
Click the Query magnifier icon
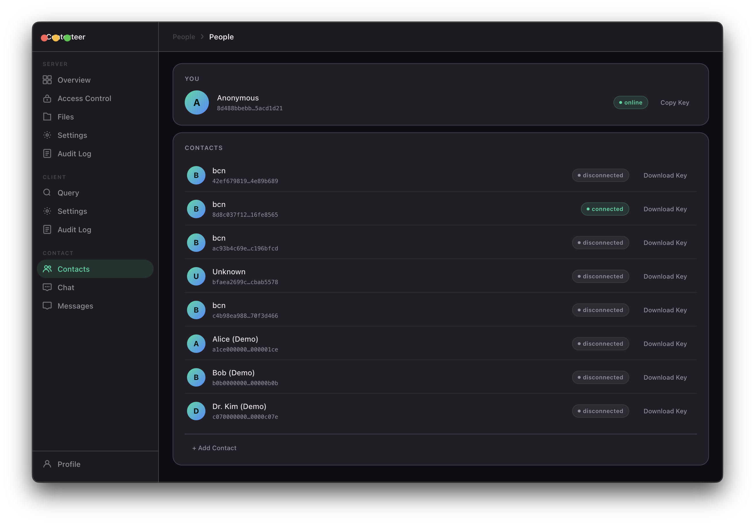tap(47, 193)
